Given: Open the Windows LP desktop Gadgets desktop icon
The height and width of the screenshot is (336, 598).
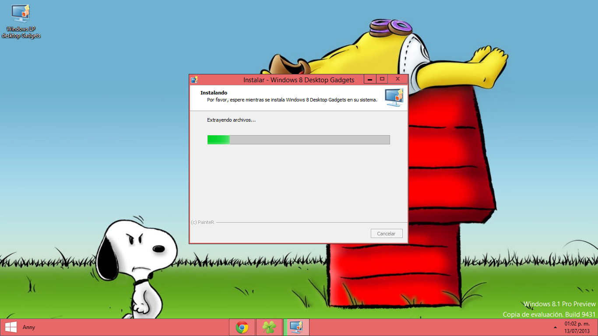Looking at the screenshot, I should coord(21,21).
